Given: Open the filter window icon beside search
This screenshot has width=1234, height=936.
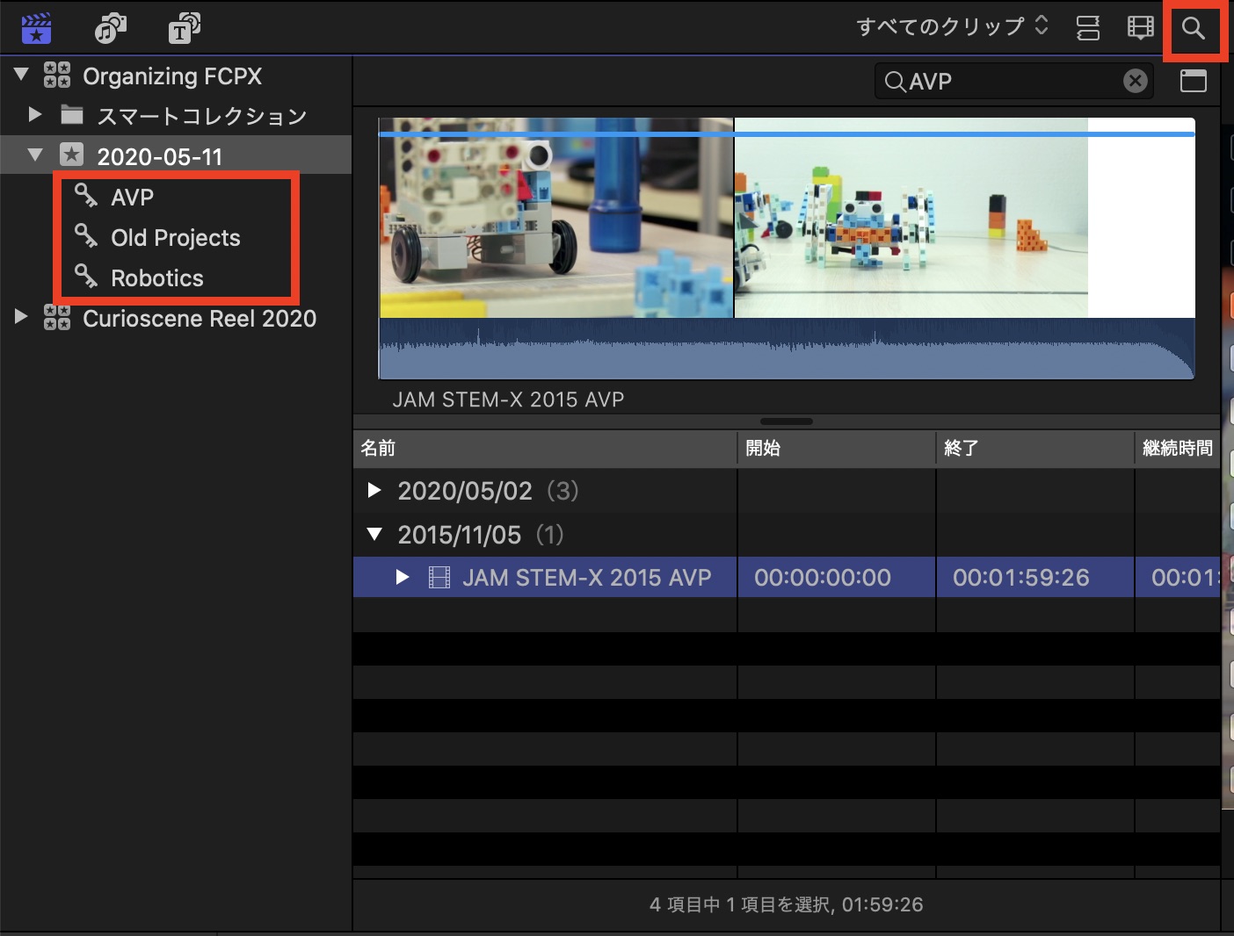Looking at the screenshot, I should pos(1193,82).
